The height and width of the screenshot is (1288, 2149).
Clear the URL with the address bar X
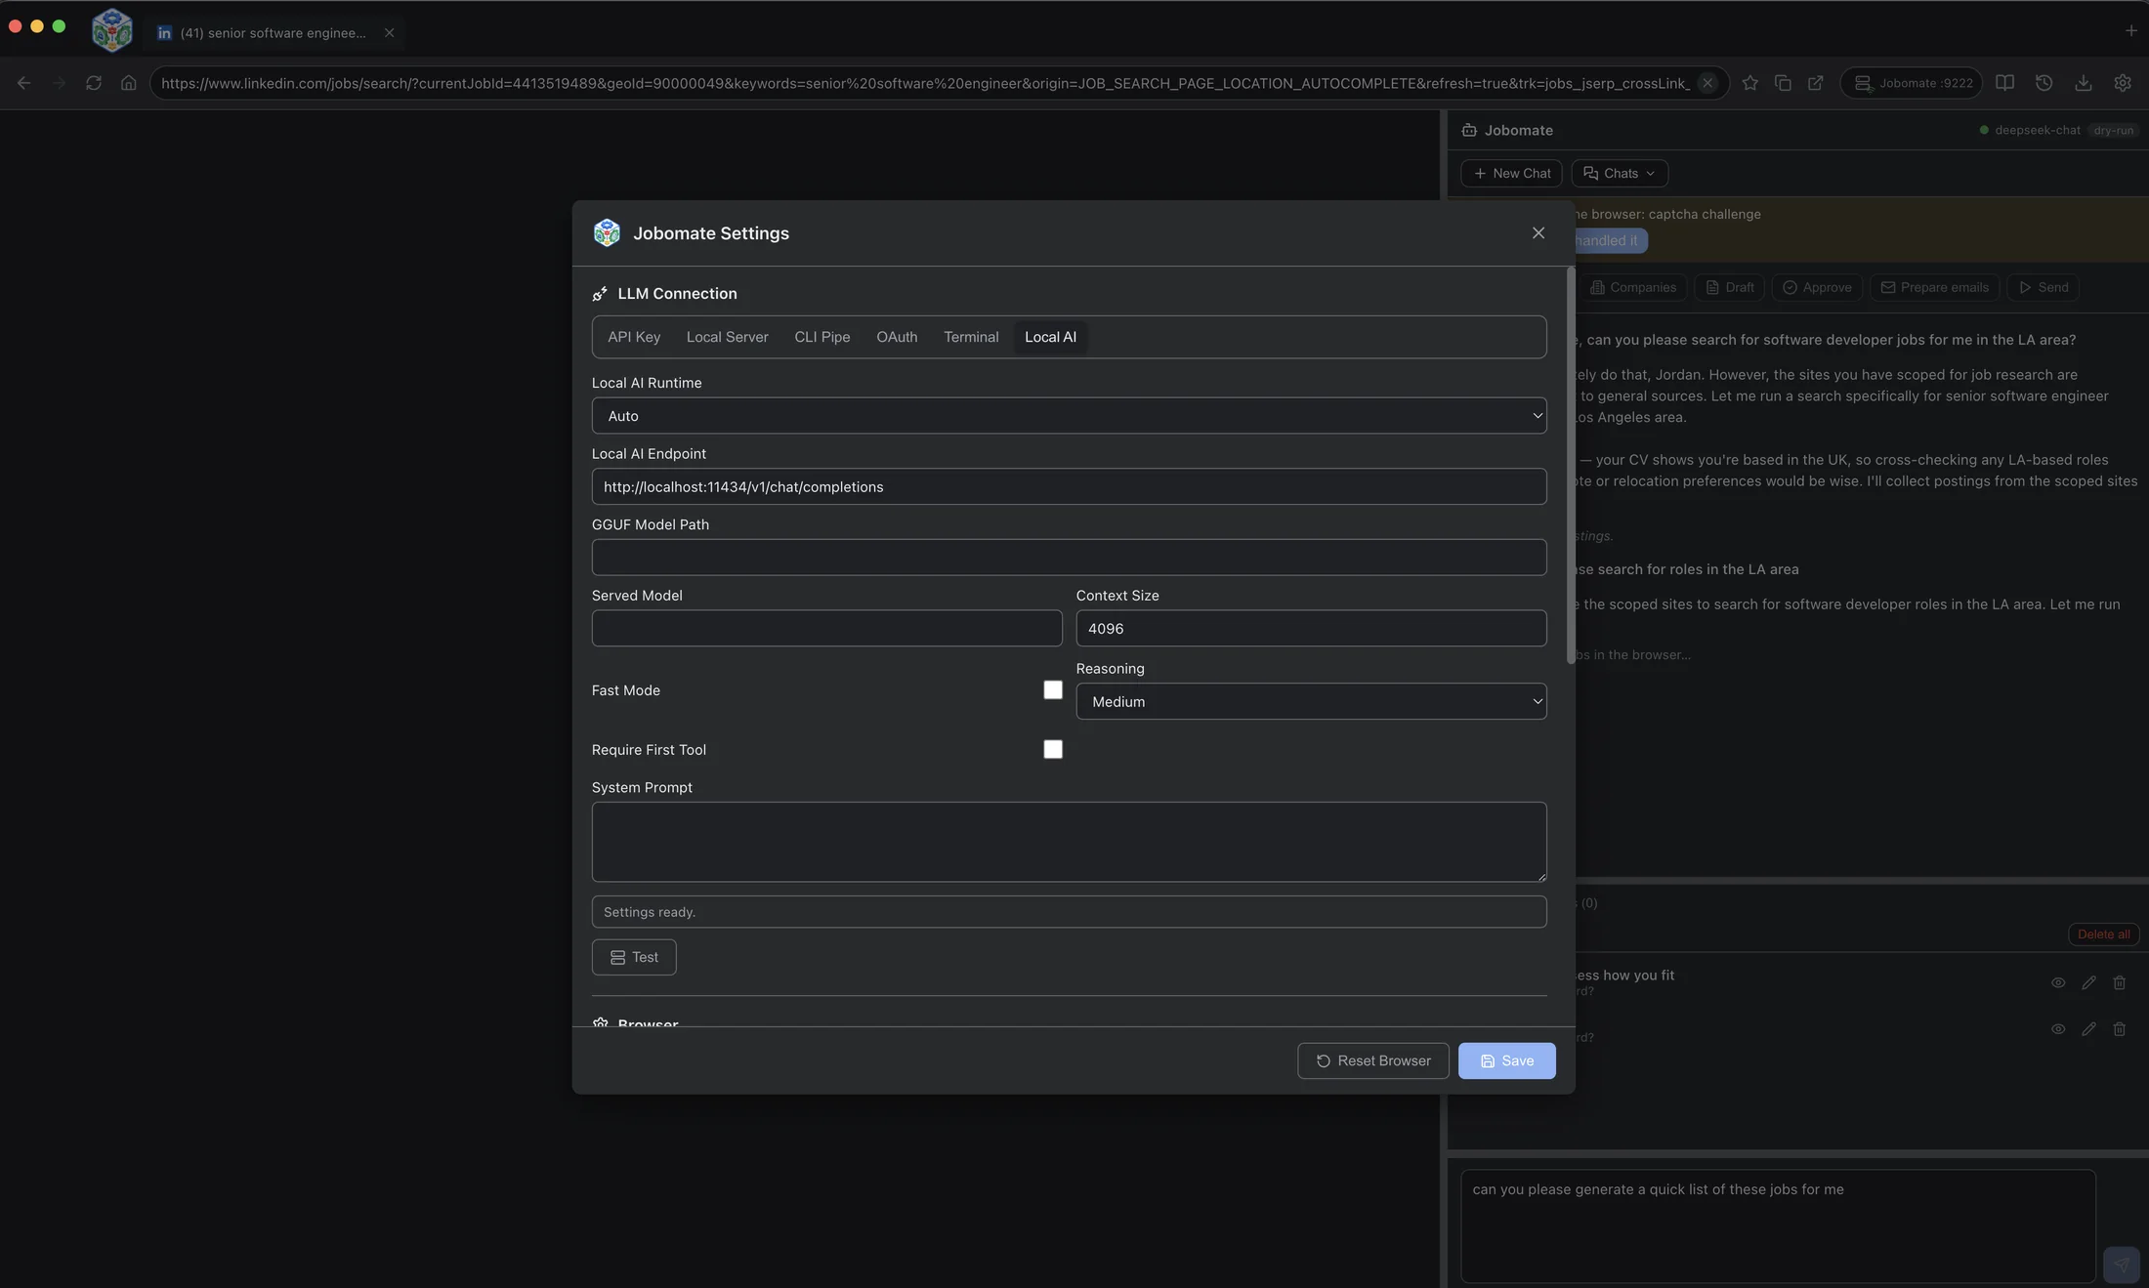1707,83
